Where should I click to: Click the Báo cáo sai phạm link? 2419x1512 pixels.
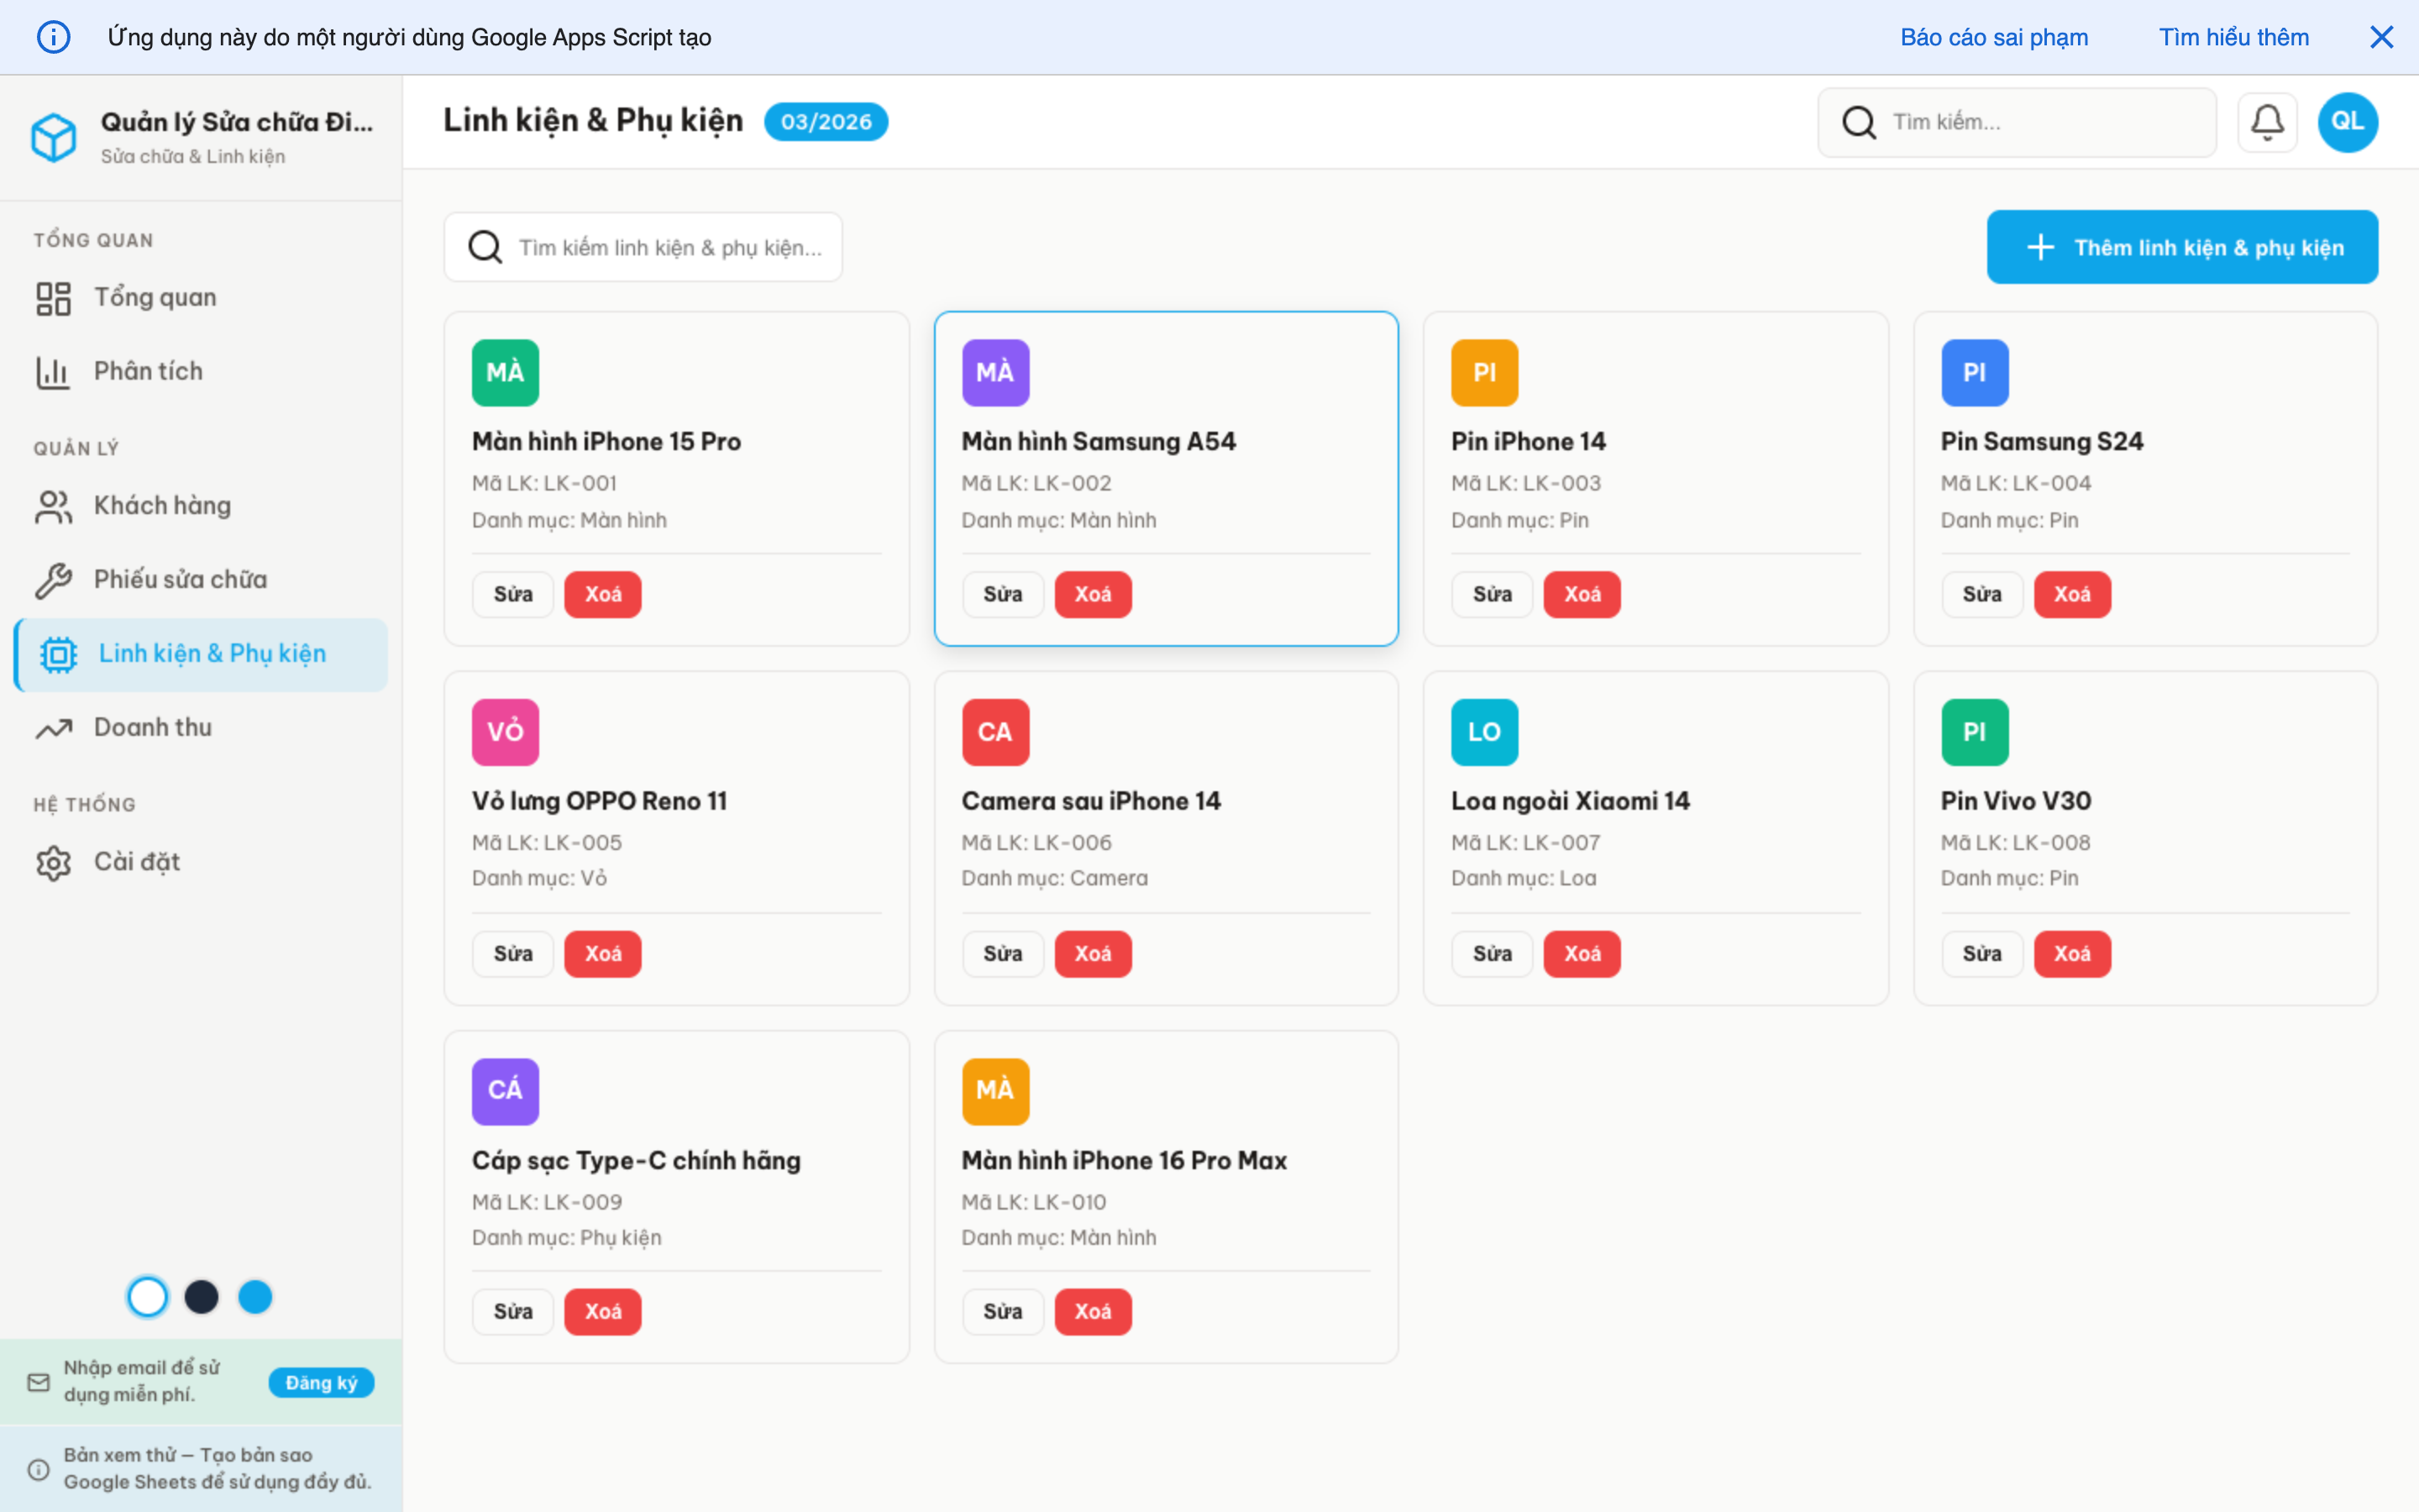[1993, 37]
